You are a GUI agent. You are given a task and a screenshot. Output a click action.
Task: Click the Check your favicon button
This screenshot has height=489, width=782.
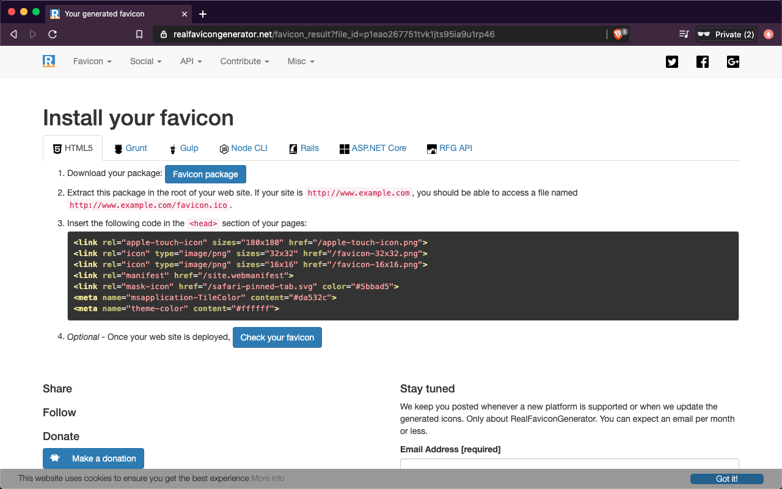click(277, 337)
